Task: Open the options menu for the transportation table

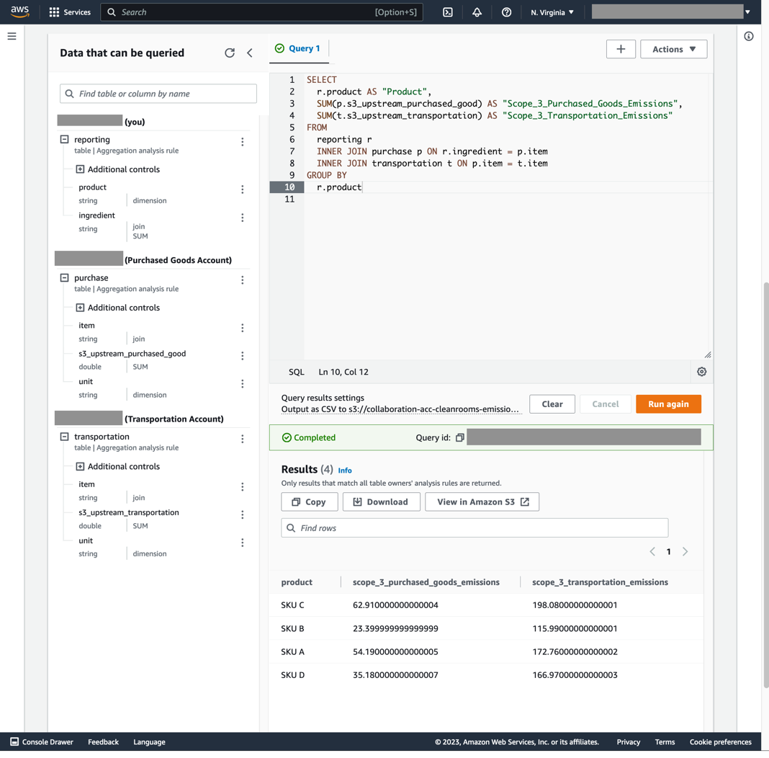Action: click(x=243, y=439)
